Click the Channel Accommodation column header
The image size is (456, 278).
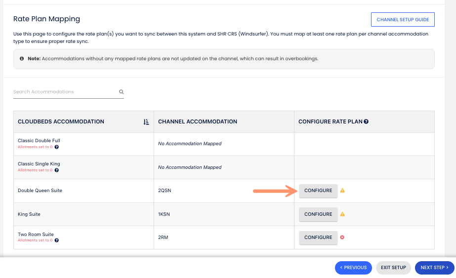click(x=198, y=121)
